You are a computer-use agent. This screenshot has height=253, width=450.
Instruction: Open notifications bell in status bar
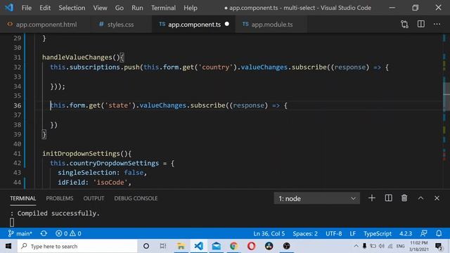[439, 233]
